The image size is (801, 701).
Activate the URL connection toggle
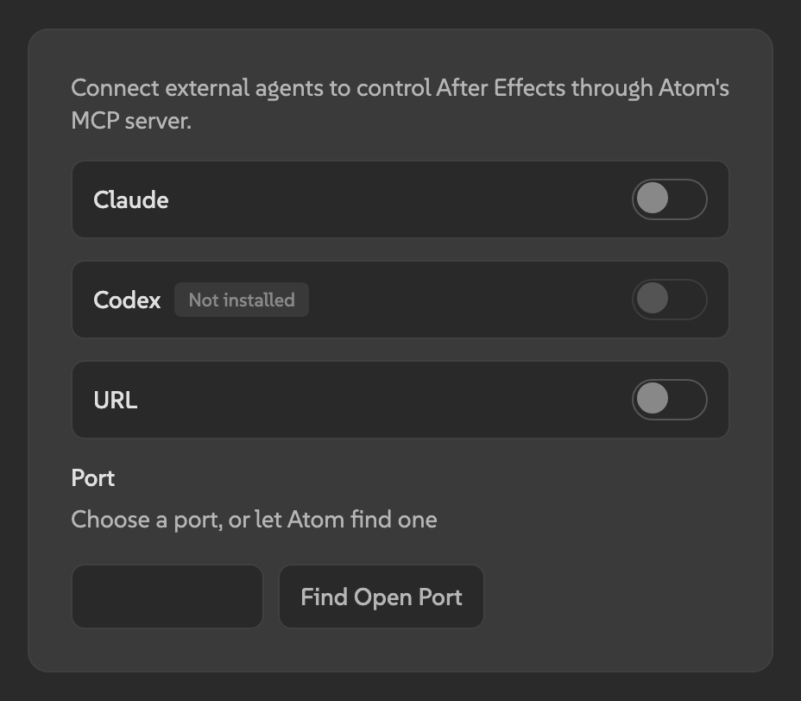pyautogui.click(x=670, y=400)
